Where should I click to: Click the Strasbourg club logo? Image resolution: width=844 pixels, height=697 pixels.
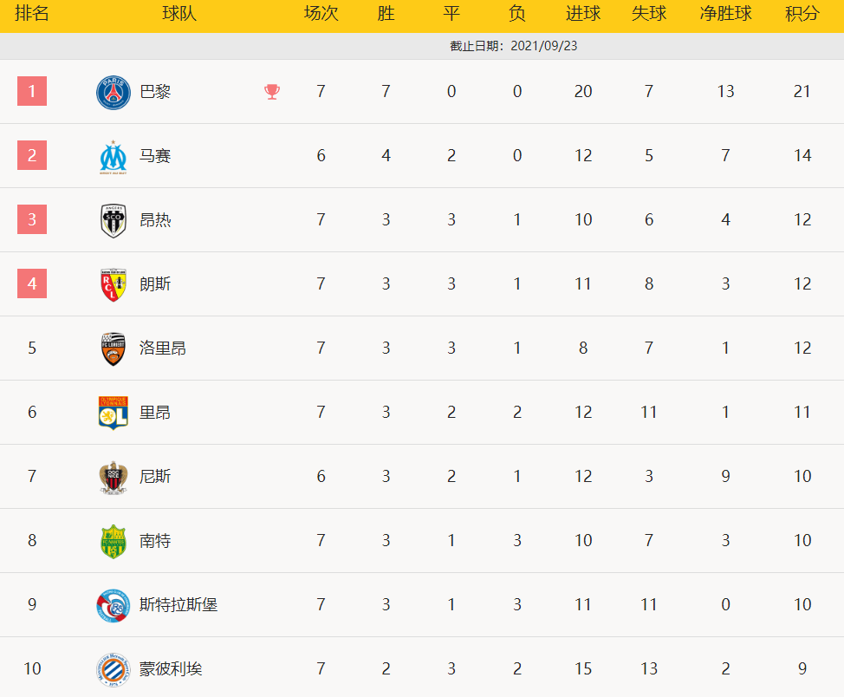pyautogui.click(x=113, y=605)
